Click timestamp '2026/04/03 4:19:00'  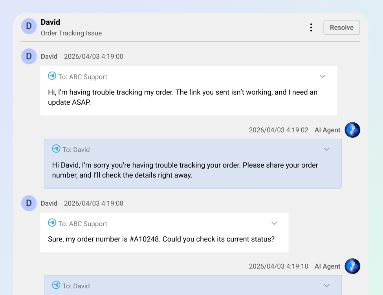93,57
